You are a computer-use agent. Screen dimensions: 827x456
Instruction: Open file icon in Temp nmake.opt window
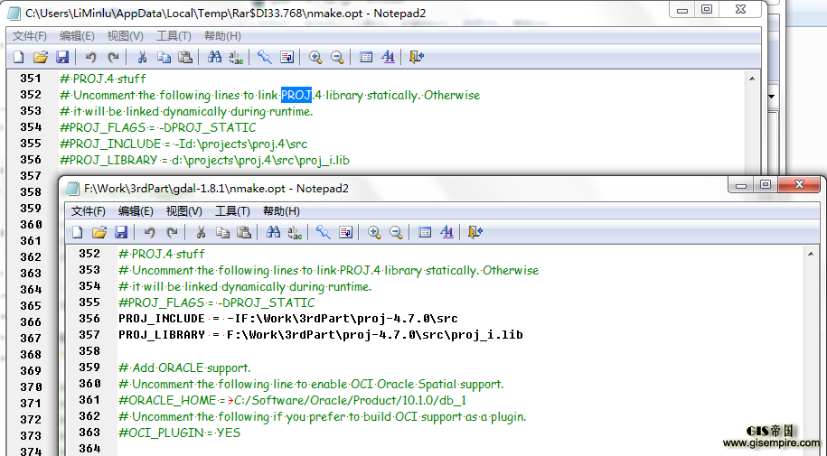(x=41, y=57)
